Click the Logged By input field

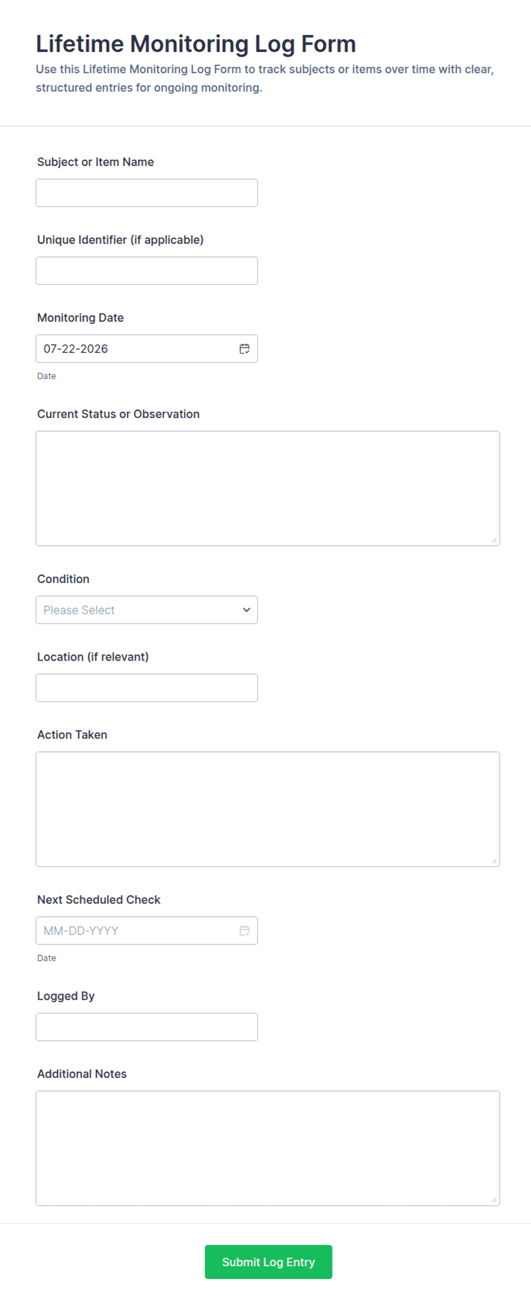(147, 1027)
